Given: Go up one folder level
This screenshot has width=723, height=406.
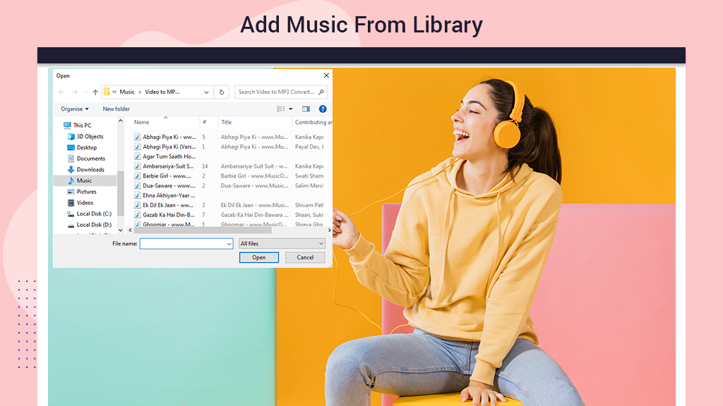Looking at the screenshot, I should click(x=95, y=92).
